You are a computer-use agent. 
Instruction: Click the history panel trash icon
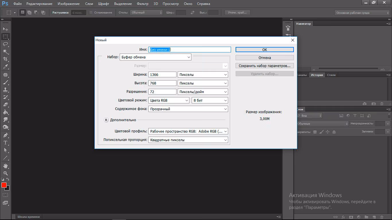[x=382, y=104]
